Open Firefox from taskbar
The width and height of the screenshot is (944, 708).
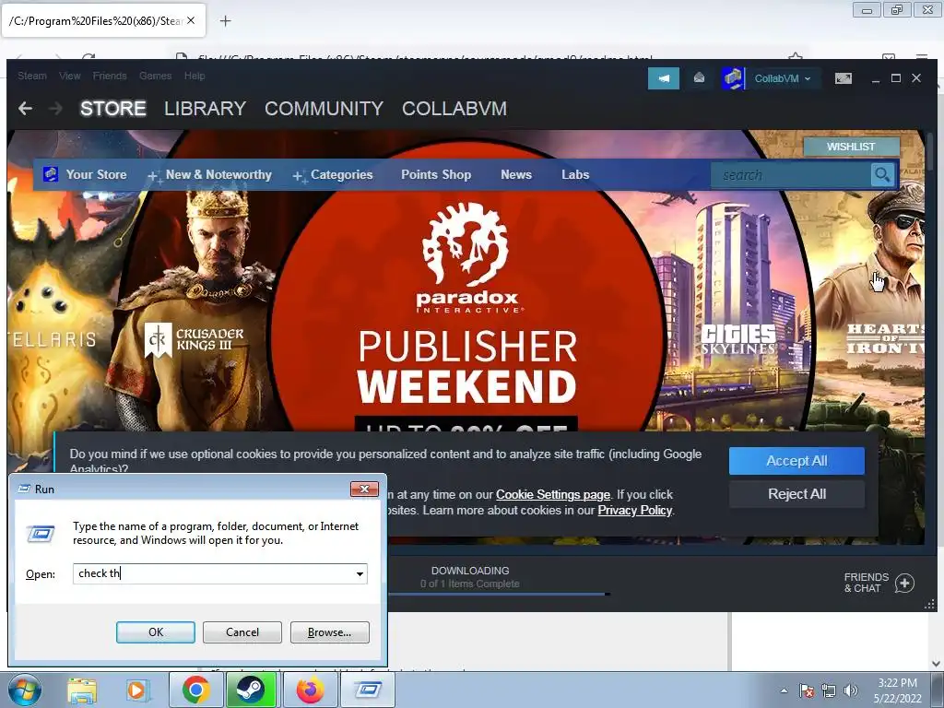(310, 690)
